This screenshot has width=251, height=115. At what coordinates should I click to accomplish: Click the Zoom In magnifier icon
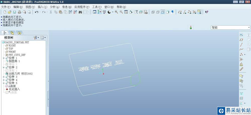[116, 12]
